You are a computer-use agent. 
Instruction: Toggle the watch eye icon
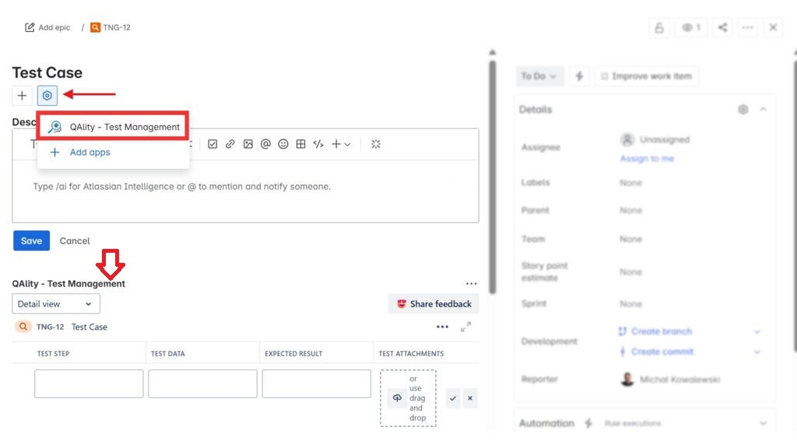pos(691,27)
